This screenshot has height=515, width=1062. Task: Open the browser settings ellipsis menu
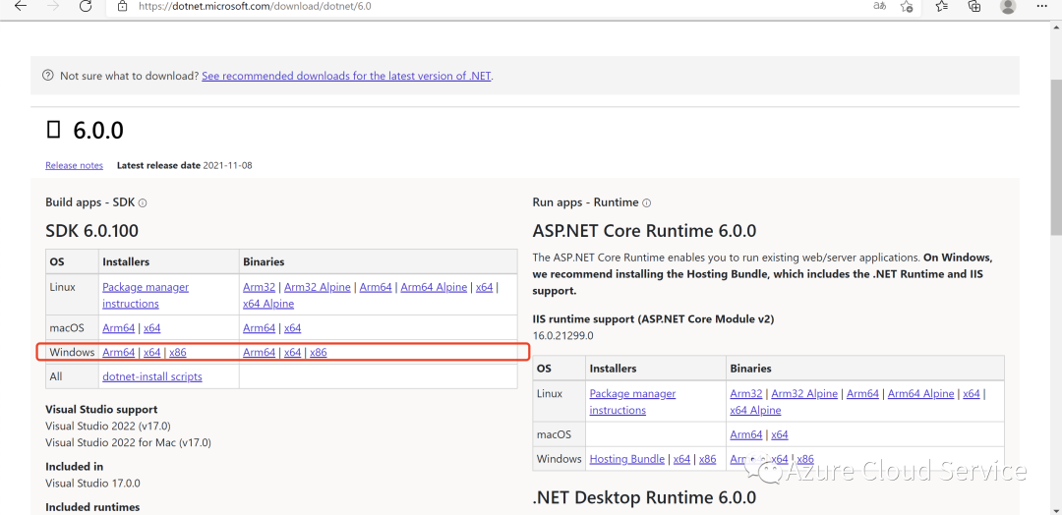point(1042,6)
